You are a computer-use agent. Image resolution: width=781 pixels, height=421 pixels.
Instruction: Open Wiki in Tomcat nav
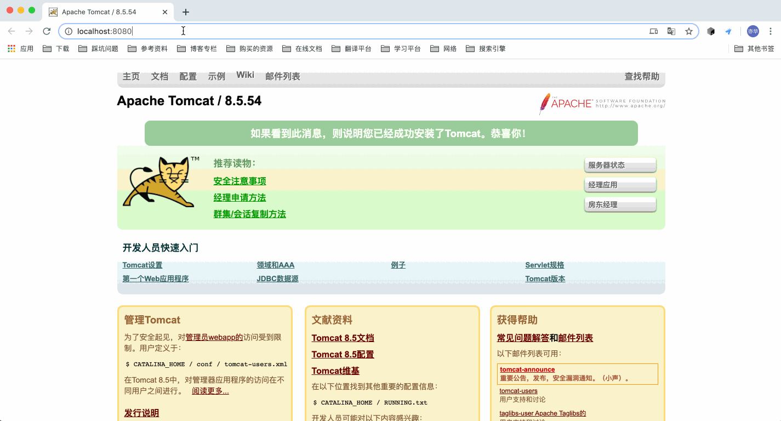[x=246, y=75]
